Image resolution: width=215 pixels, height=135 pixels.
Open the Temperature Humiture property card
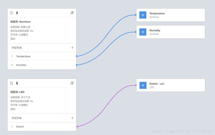coord(171,15)
